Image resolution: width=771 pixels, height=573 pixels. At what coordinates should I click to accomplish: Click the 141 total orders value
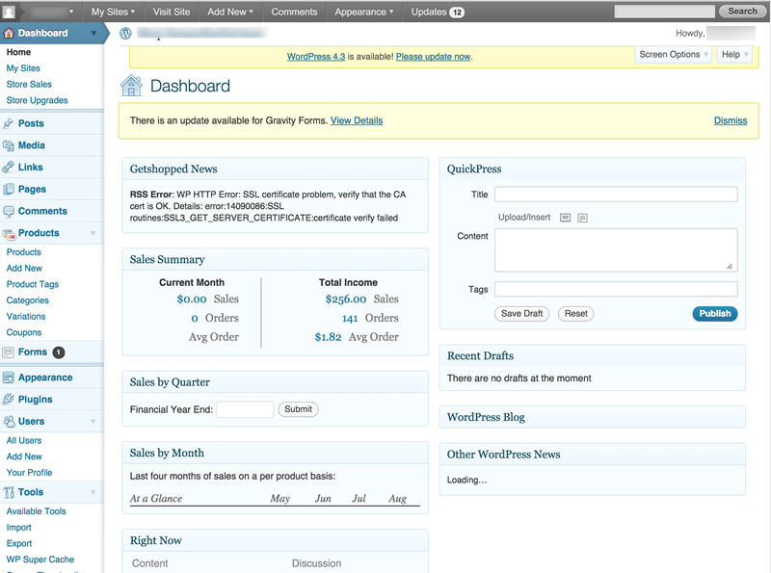pos(350,319)
